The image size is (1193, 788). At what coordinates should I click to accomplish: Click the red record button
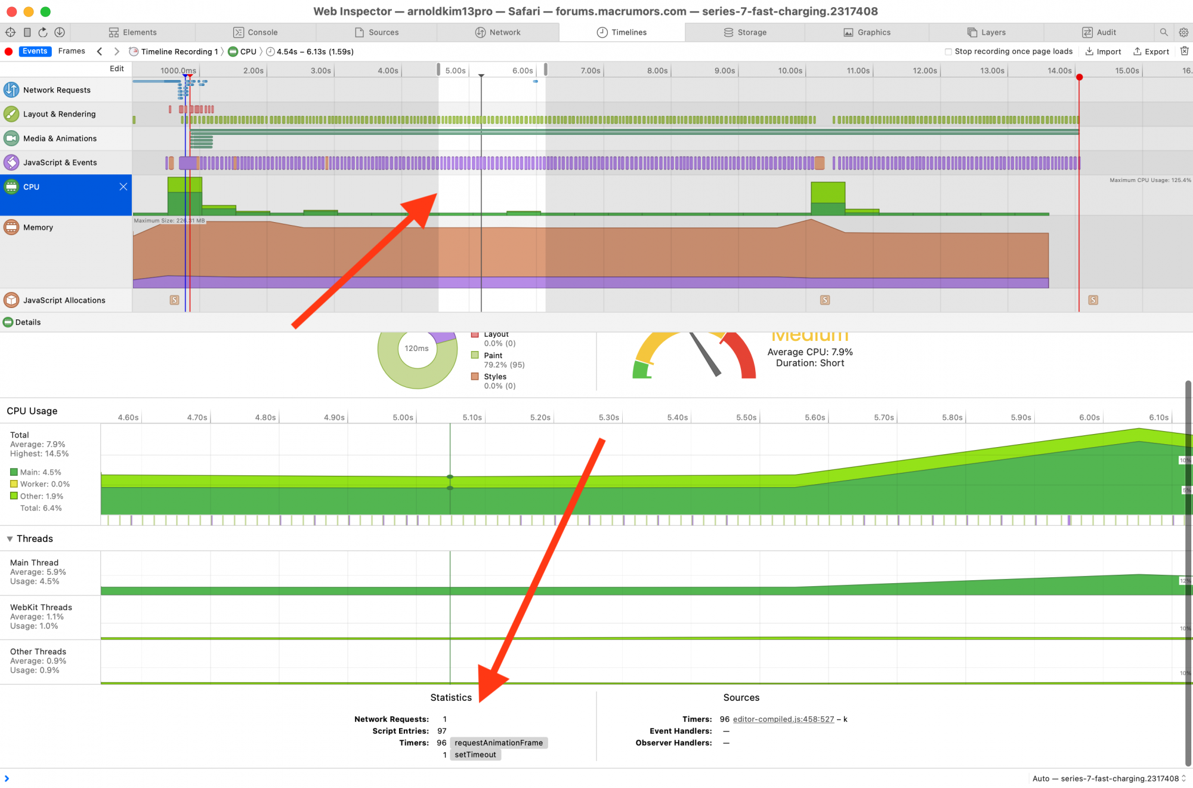click(x=8, y=51)
